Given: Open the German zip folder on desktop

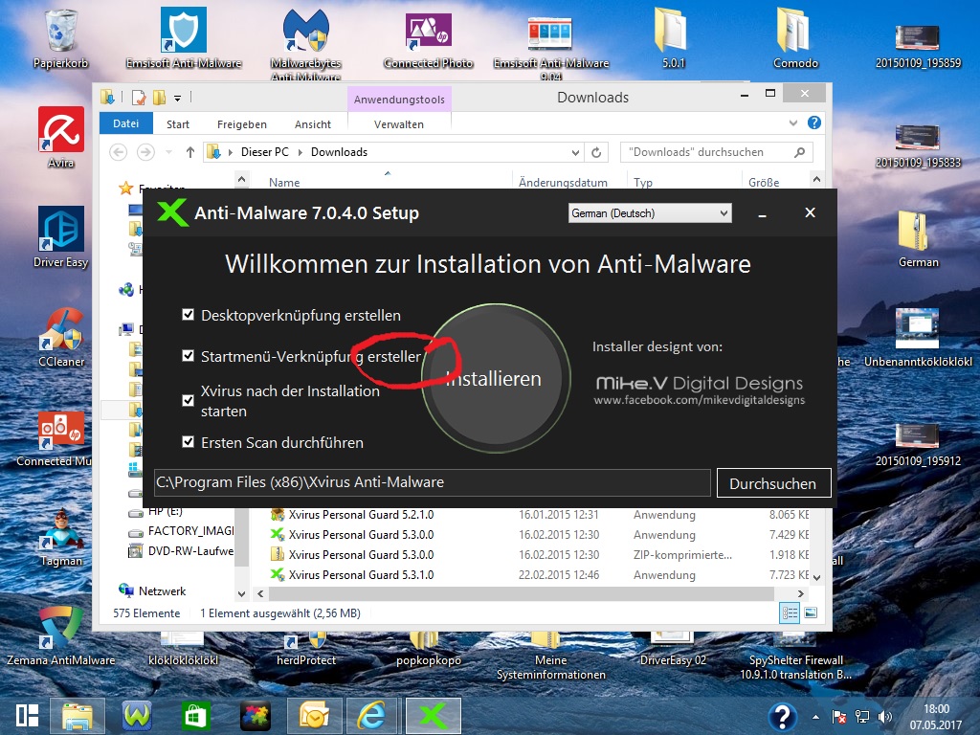Looking at the screenshot, I should coord(918,237).
